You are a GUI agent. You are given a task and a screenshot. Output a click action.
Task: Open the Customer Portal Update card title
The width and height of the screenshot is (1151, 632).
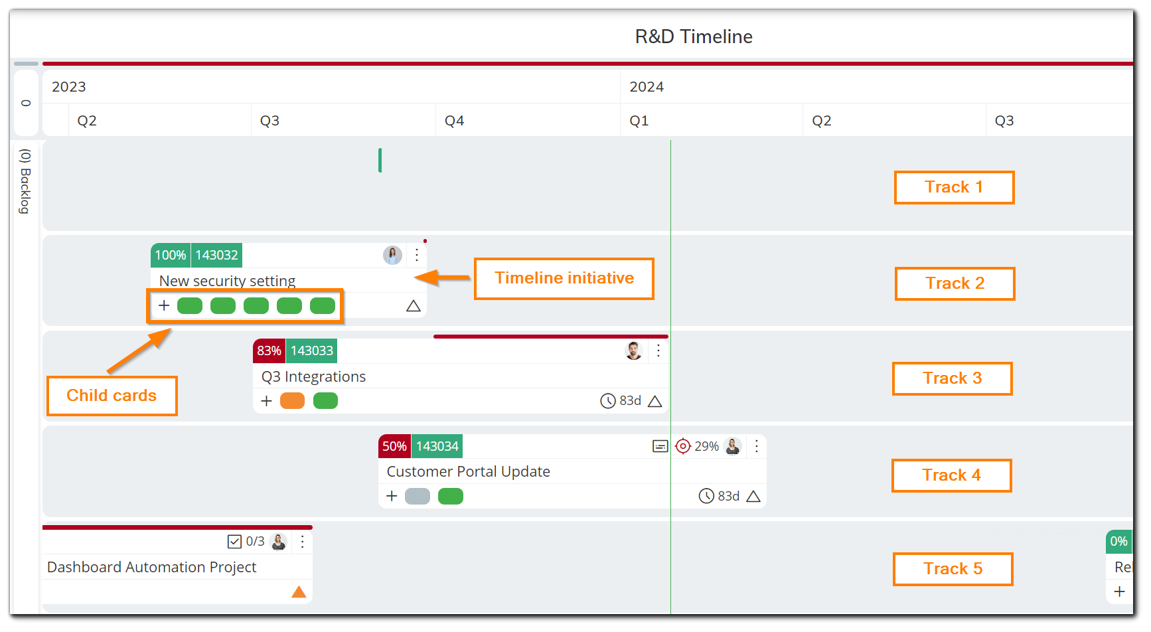468,471
